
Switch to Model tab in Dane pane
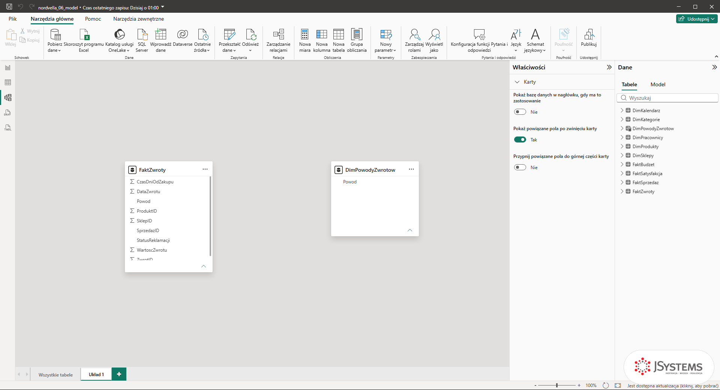(658, 84)
